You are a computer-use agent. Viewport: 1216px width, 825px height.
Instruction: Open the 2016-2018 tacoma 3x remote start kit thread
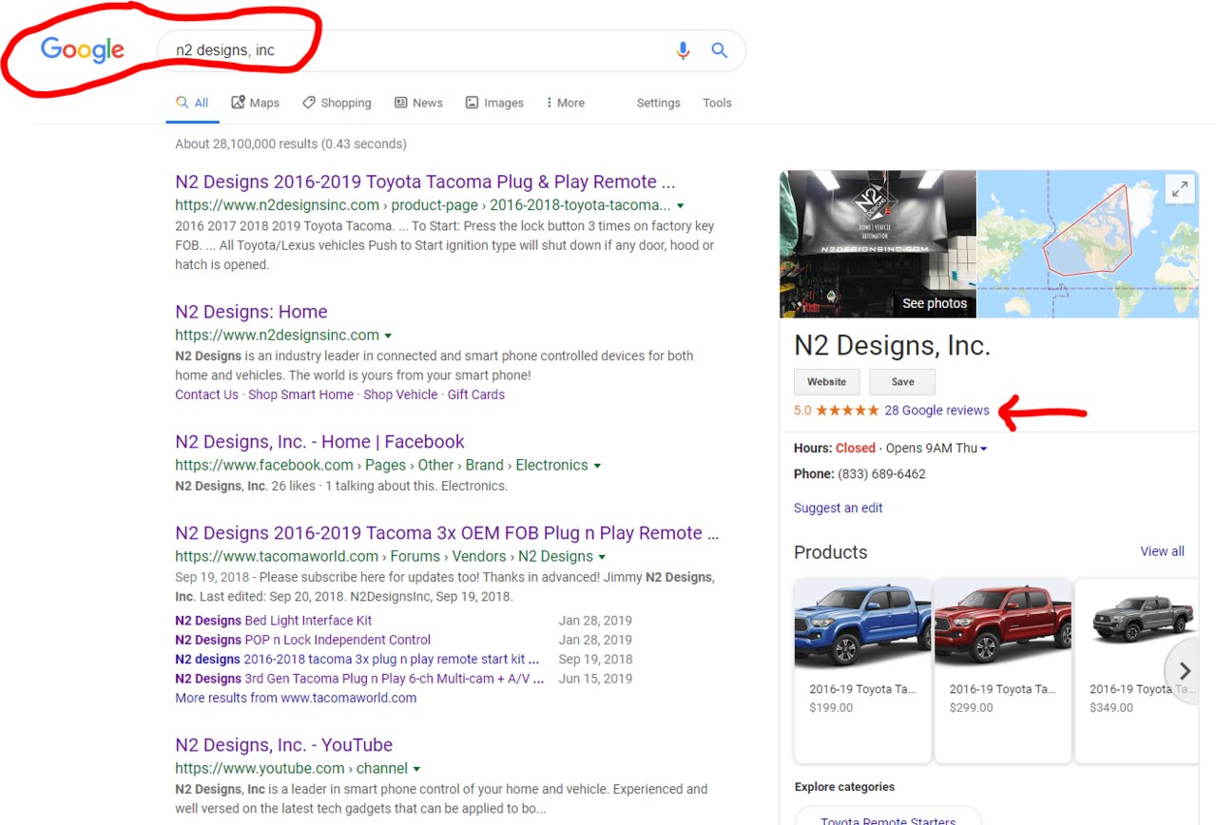(x=357, y=659)
